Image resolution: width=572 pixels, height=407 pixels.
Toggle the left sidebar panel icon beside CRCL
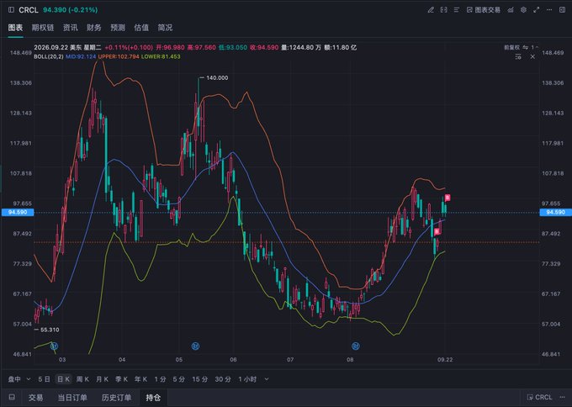pyautogui.click(x=11, y=10)
